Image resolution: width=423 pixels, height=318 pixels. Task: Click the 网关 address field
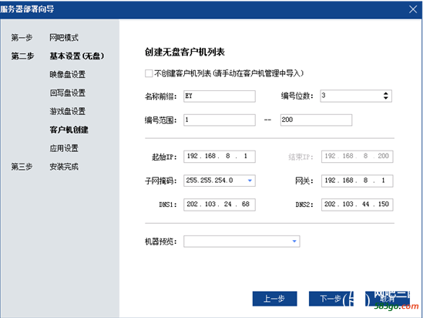pyautogui.click(x=358, y=181)
